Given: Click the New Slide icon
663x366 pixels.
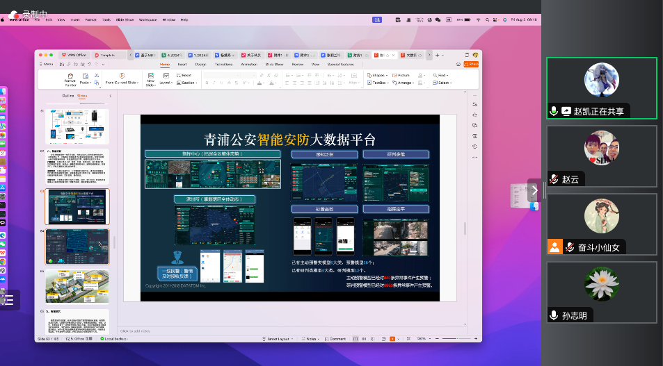Looking at the screenshot, I should (x=150, y=75).
